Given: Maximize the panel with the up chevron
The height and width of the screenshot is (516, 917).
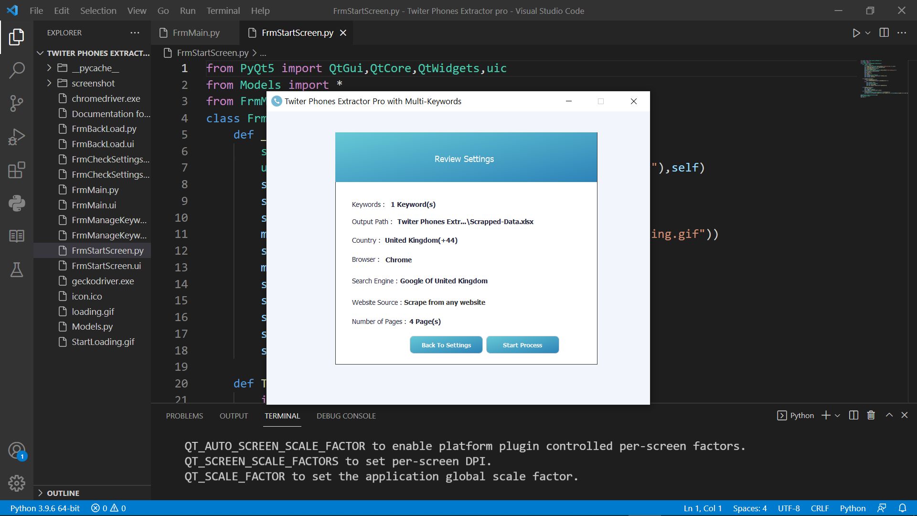Looking at the screenshot, I should click(x=889, y=415).
